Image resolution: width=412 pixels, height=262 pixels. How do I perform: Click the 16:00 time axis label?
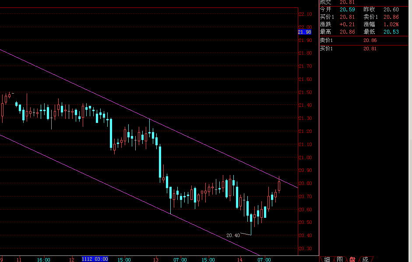pyautogui.click(x=44, y=260)
